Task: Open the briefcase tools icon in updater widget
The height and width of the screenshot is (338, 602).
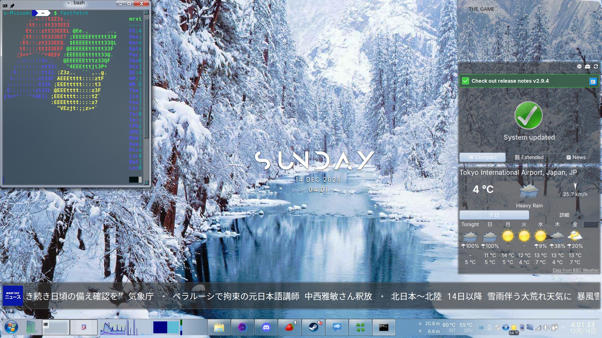Action: [x=588, y=66]
